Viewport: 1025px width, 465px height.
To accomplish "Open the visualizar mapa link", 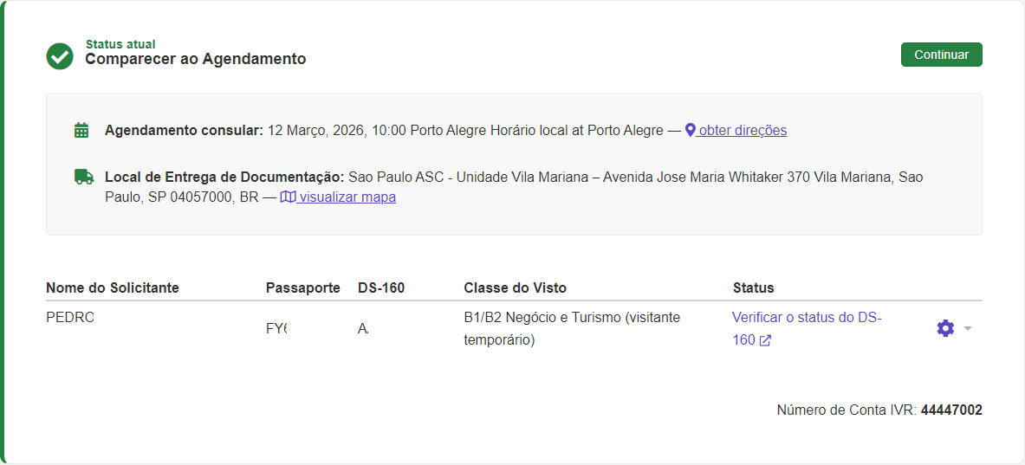I will [x=347, y=197].
